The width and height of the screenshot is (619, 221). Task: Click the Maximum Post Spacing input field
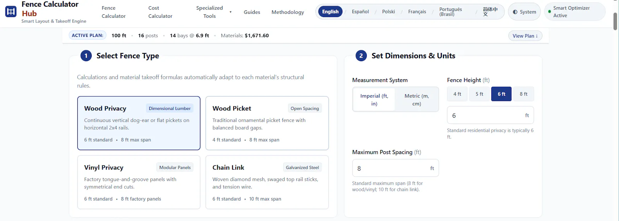tap(395, 168)
